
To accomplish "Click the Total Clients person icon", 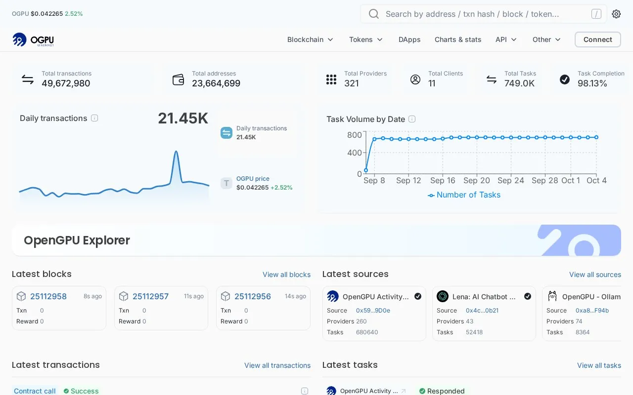I will coord(415,79).
